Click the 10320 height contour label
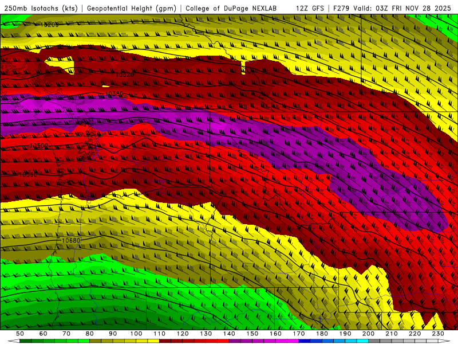 [x=125, y=75]
